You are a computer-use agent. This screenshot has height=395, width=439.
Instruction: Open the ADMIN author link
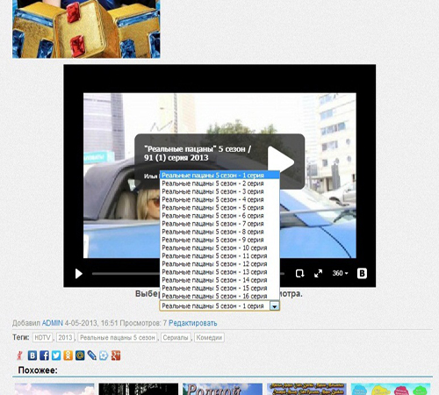tap(53, 323)
